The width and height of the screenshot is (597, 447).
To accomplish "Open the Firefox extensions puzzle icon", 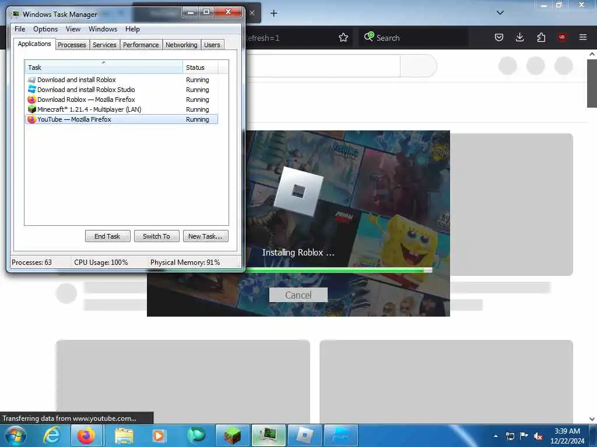I will [x=541, y=37].
